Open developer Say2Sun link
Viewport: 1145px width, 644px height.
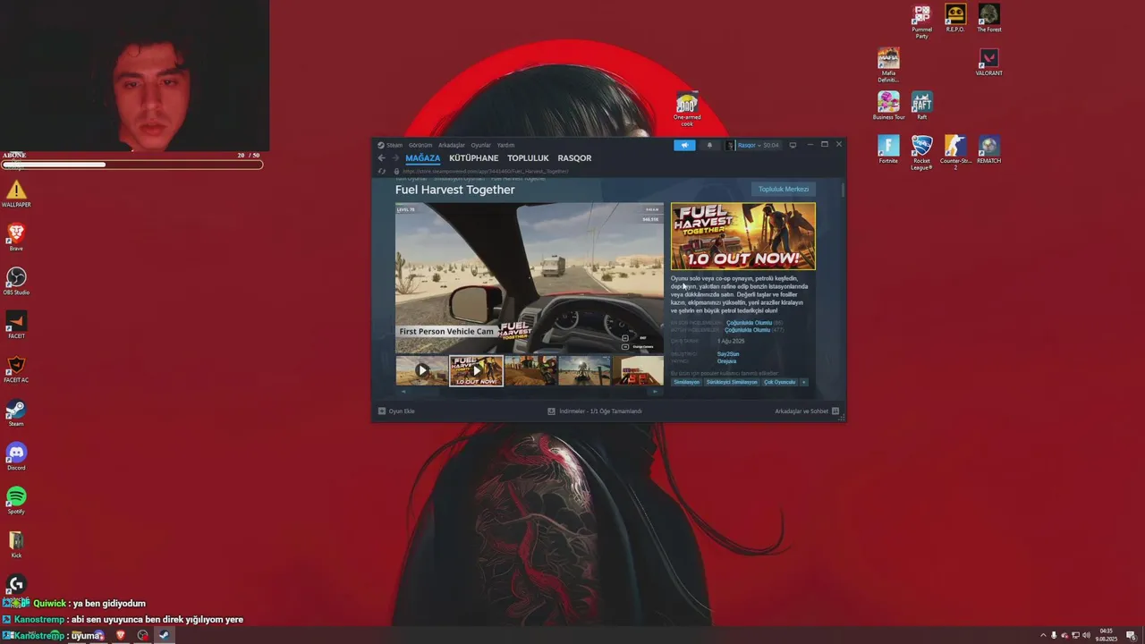click(x=728, y=354)
